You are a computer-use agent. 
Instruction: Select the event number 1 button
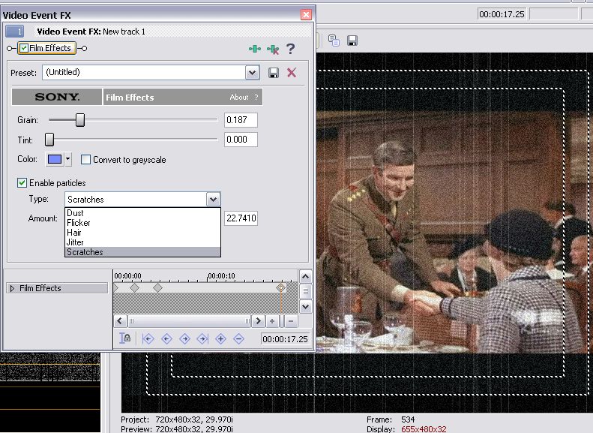(15, 32)
